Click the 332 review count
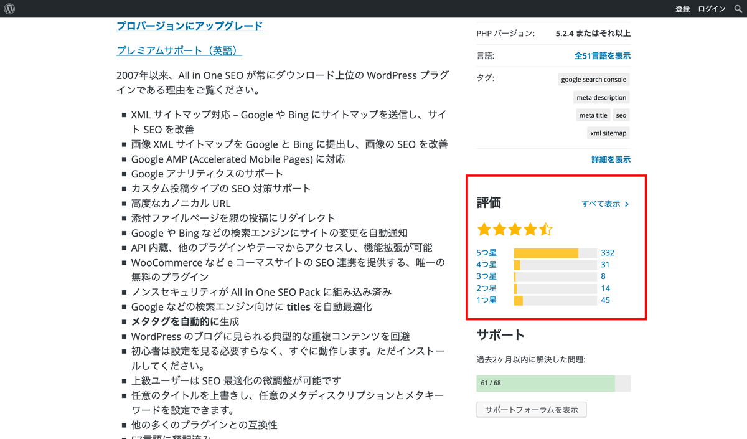Viewport: 747px width, 439px height. coord(608,252)
